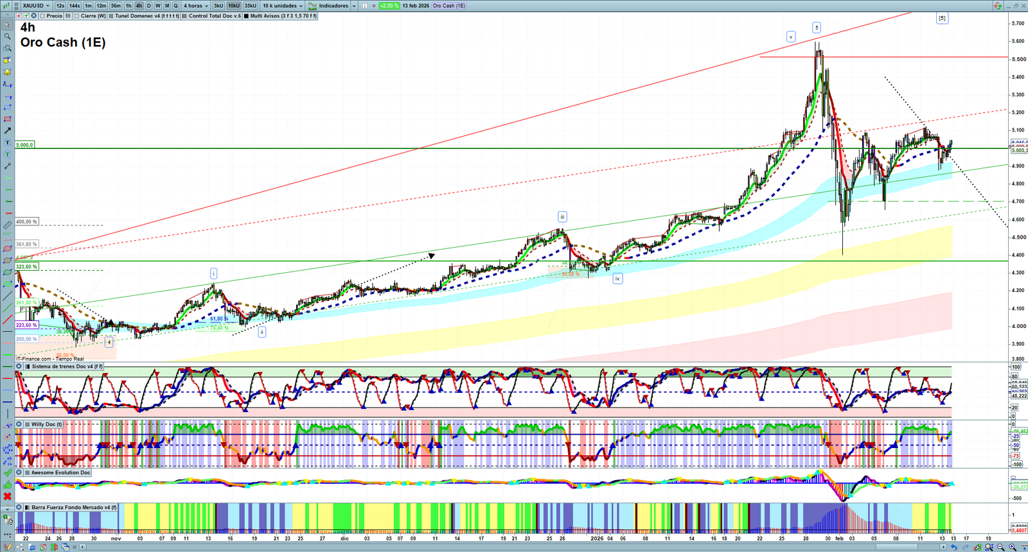Set history to 10kU units

click(234, 6)
